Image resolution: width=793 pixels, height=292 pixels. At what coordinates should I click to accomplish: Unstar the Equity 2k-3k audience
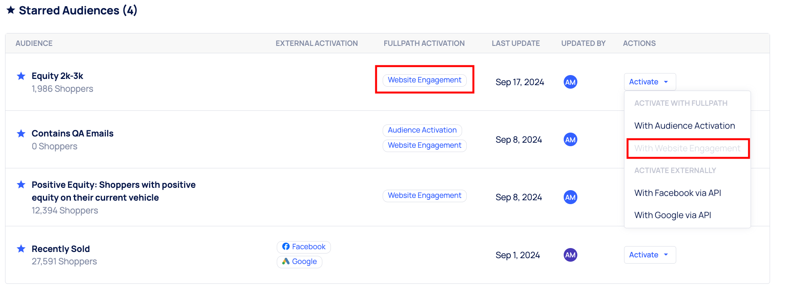click(21, 76)
